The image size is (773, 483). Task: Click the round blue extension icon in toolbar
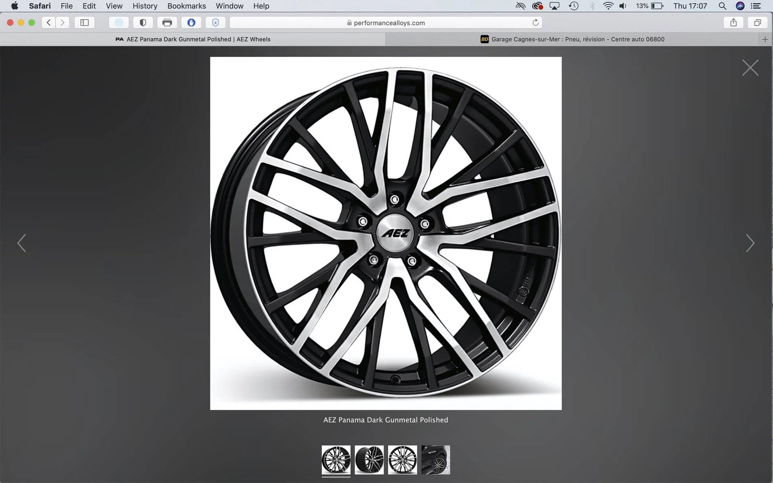(x=119, y=23)
